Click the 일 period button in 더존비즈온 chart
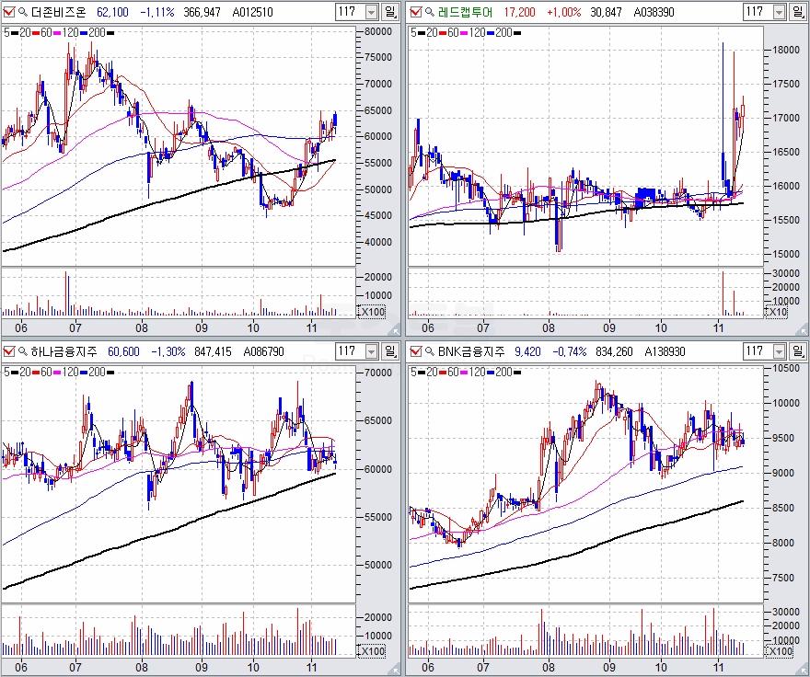The width and height of the screenshot is (810, 677). 390,12
